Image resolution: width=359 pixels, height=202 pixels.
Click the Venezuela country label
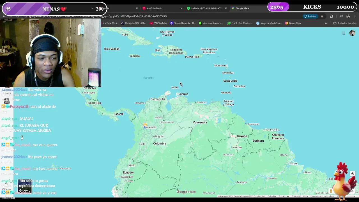(200, 122)
